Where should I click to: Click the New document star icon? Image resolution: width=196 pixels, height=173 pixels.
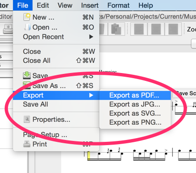click(x=27, y=17)
